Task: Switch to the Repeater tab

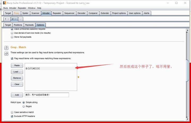Action: pos(57,13)
